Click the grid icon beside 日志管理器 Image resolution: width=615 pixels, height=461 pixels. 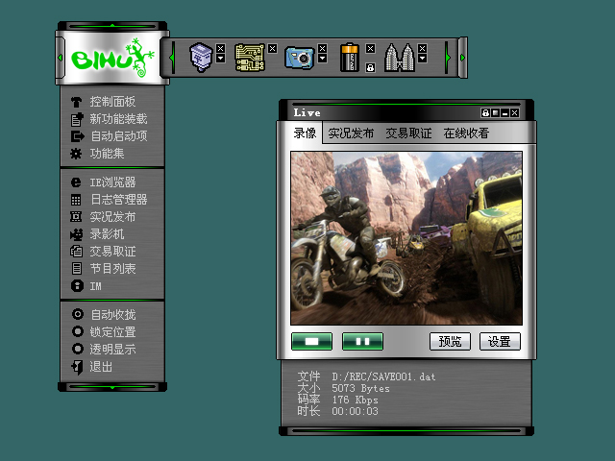[x=76, y=200]
